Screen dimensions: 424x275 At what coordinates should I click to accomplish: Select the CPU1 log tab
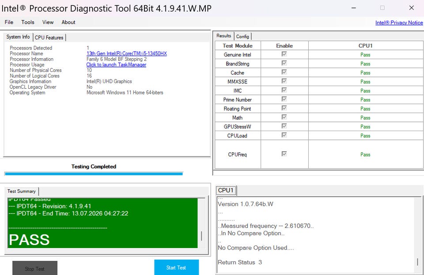click(226, 190)
